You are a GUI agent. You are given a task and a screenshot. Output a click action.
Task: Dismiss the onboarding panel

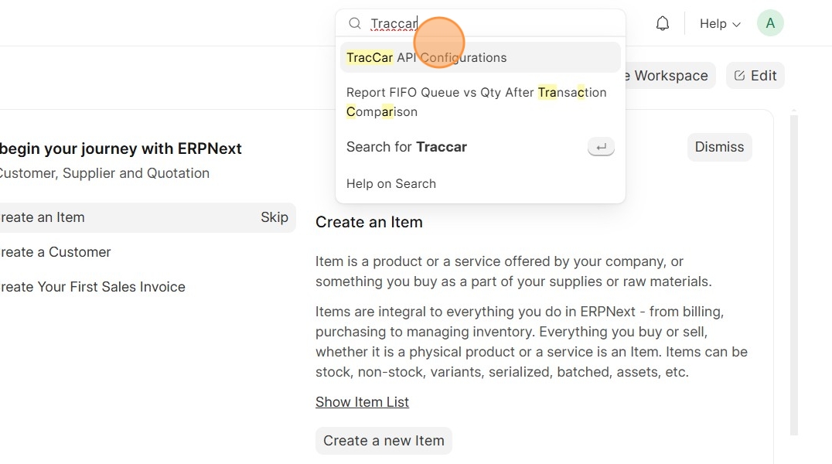pyautogui.click(x=719, y=147)
